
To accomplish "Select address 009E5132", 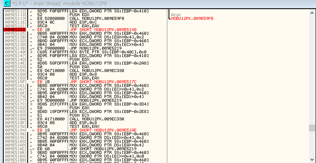I will pyautogui.click(x=15, y=41).
